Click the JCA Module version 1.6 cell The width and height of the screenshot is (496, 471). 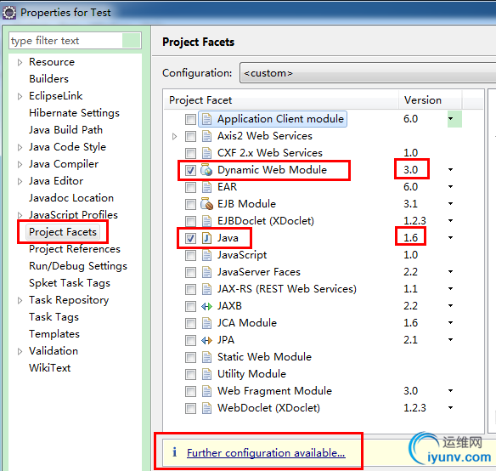(410, 323)
